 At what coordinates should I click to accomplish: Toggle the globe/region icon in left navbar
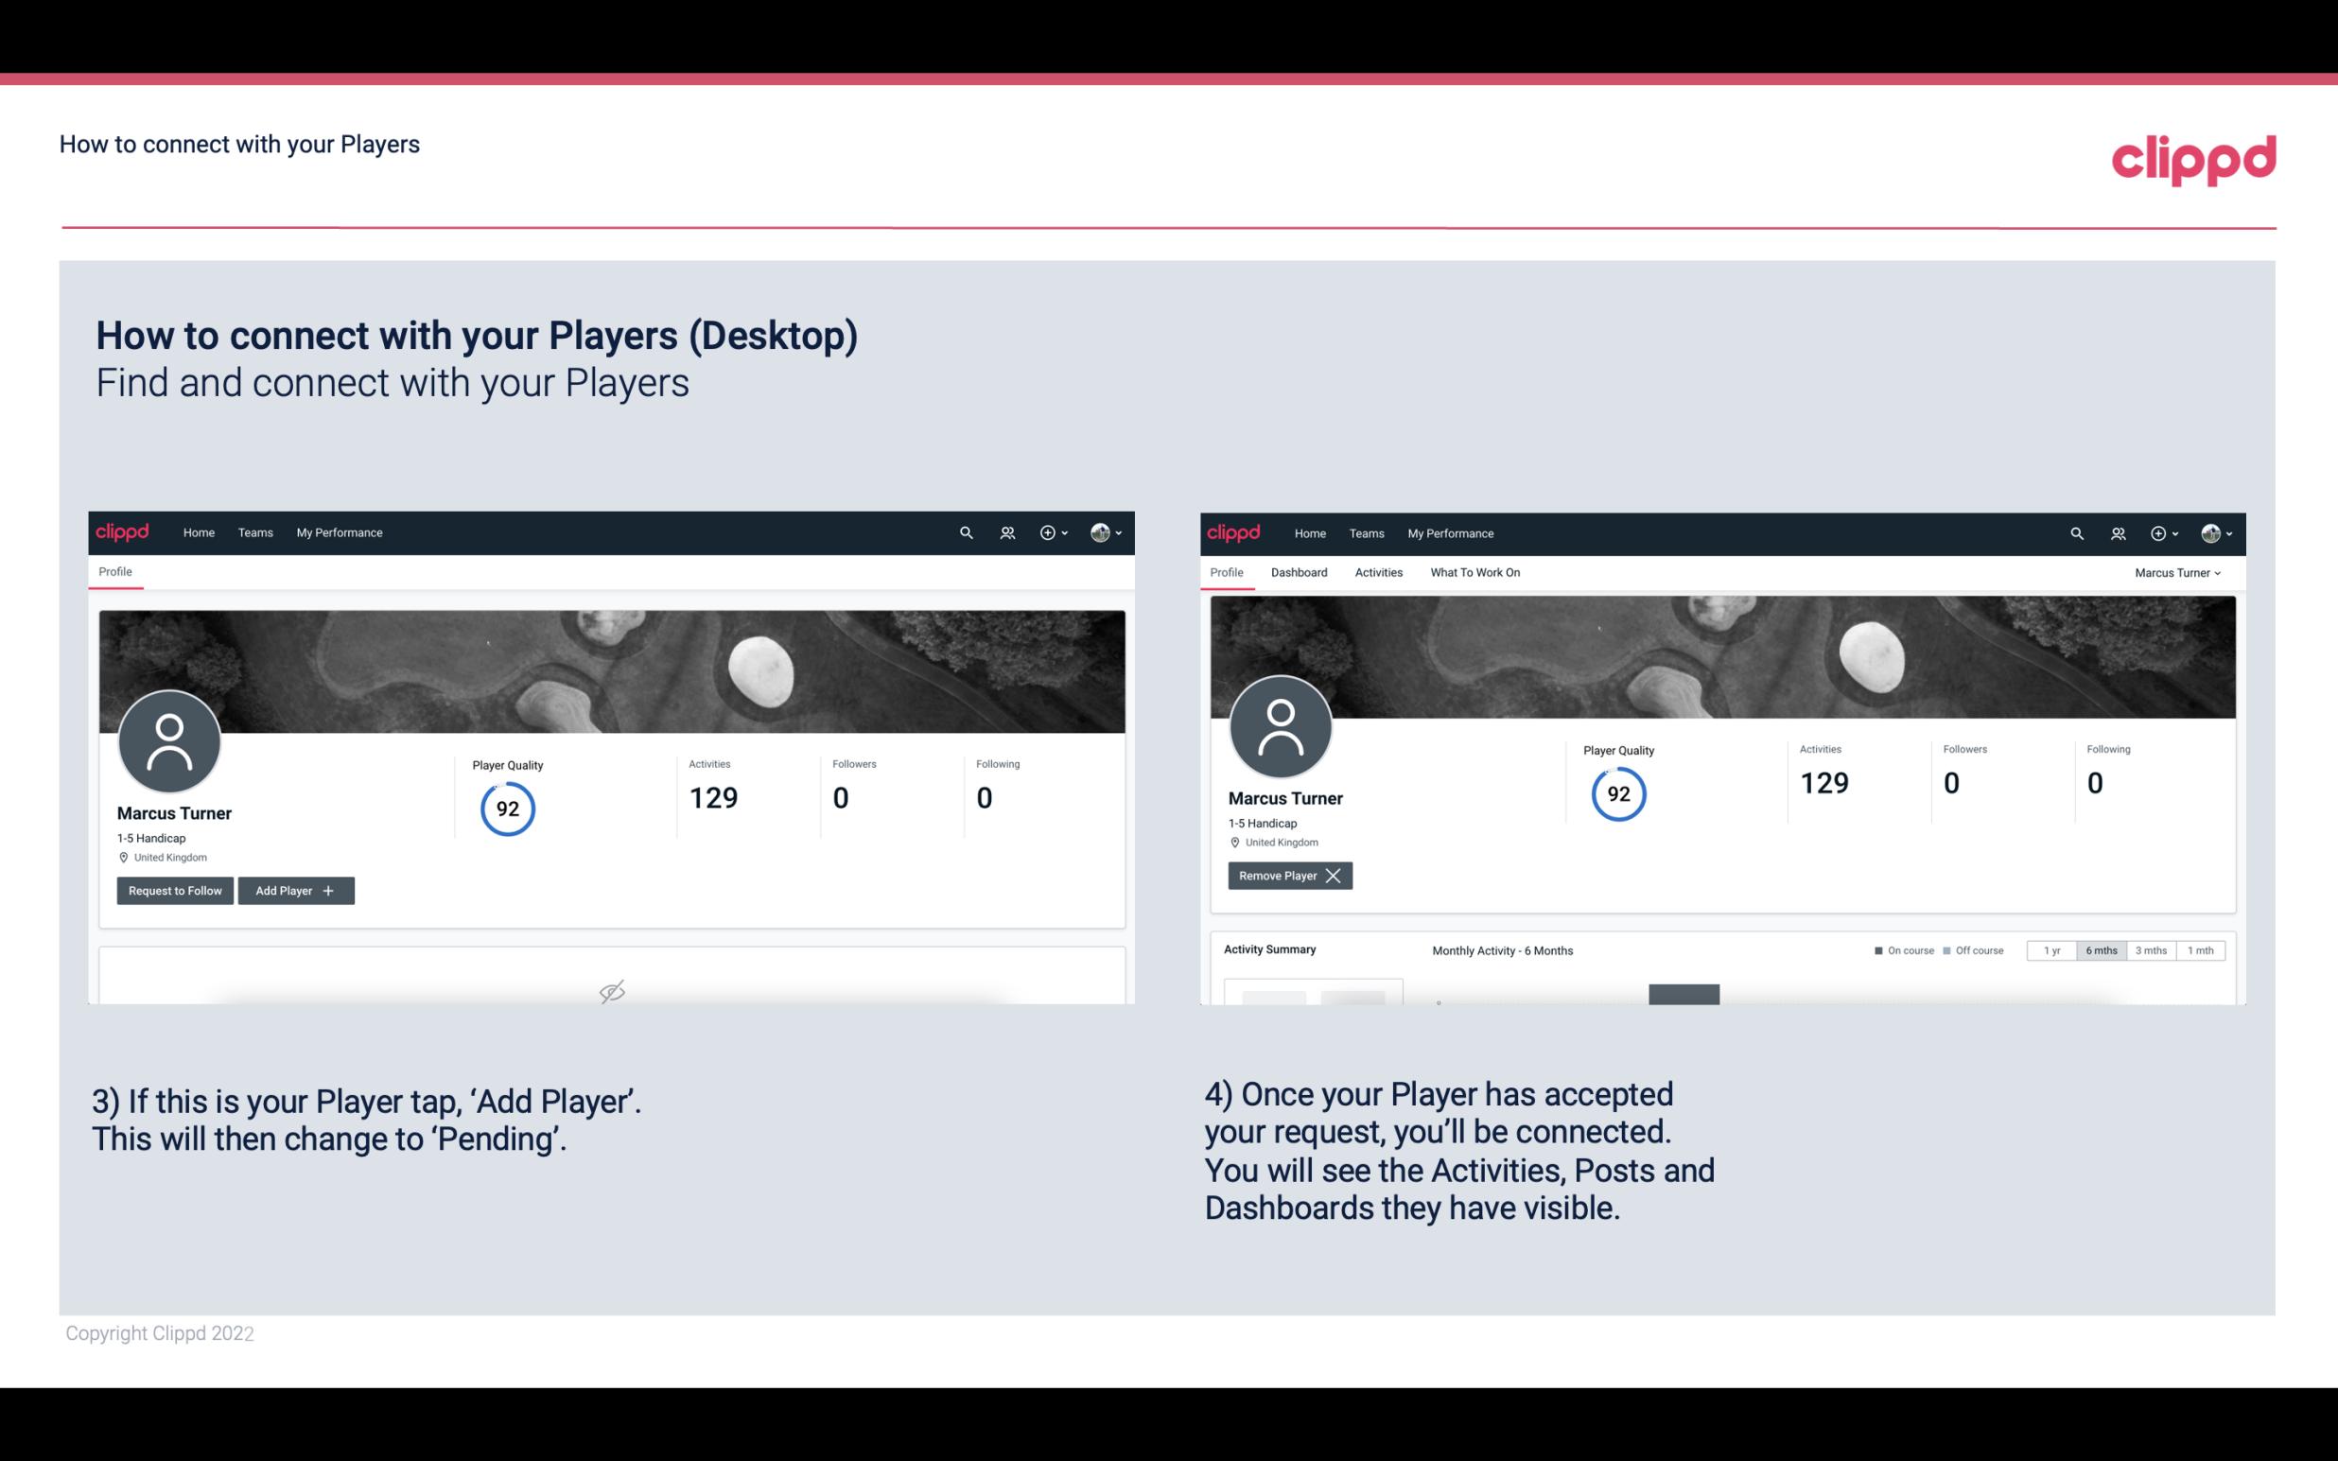coord(1101,531)
